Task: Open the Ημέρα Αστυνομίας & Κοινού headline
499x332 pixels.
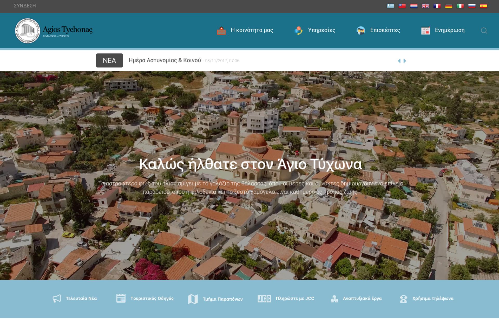Action: point(165,60)
